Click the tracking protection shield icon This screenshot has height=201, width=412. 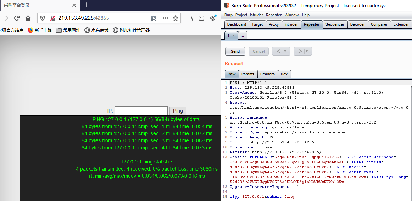point(43,18)
